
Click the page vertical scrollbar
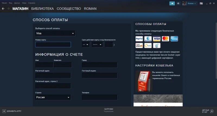click(x=216, y=51)
